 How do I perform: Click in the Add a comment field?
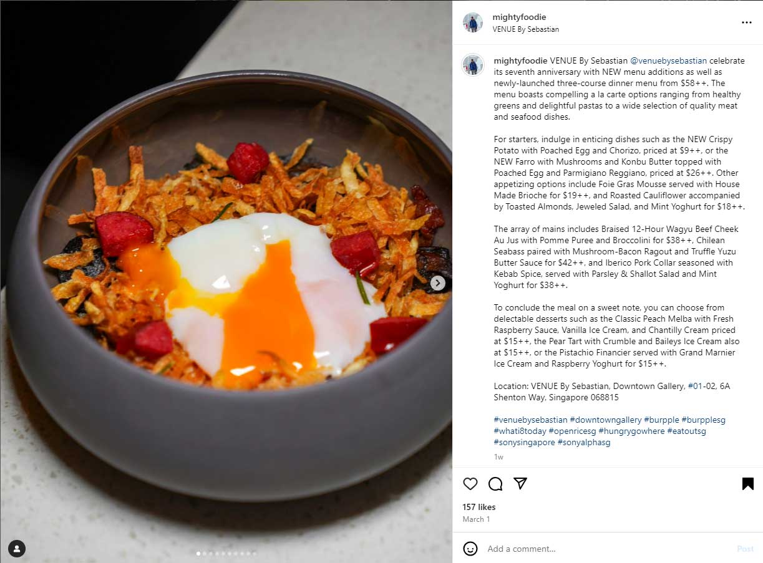point(605,549)
